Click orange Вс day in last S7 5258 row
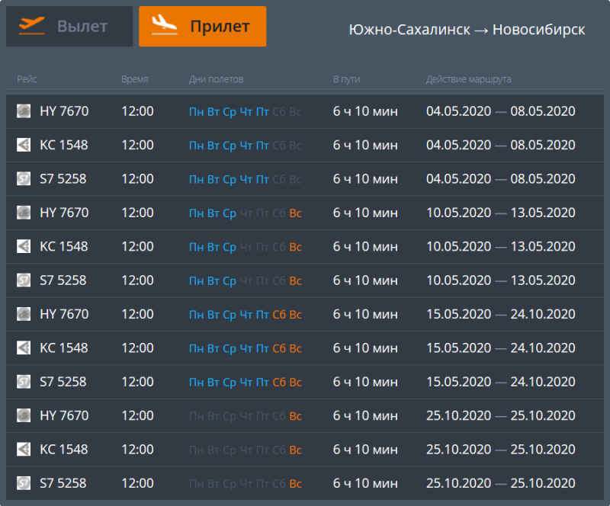Viewport: 610px width, 506px height. tap(295, 484)
